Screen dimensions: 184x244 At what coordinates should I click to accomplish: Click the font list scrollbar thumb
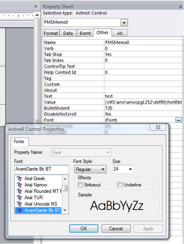point(65,188)
